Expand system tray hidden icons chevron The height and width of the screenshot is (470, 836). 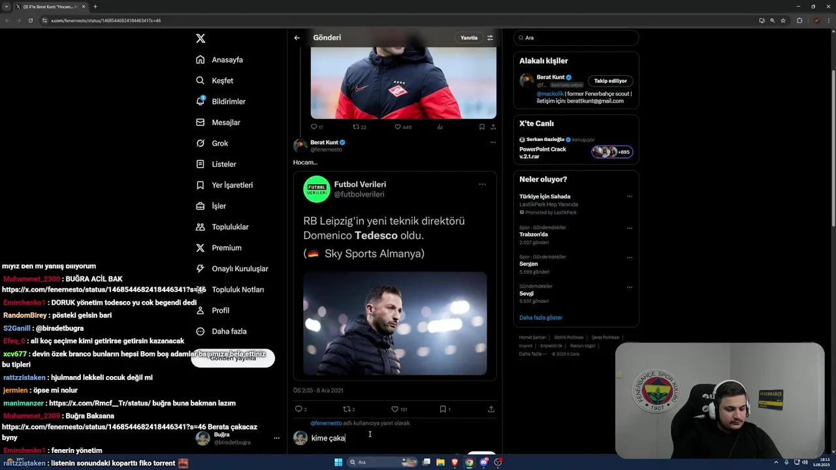coord(777,462)
